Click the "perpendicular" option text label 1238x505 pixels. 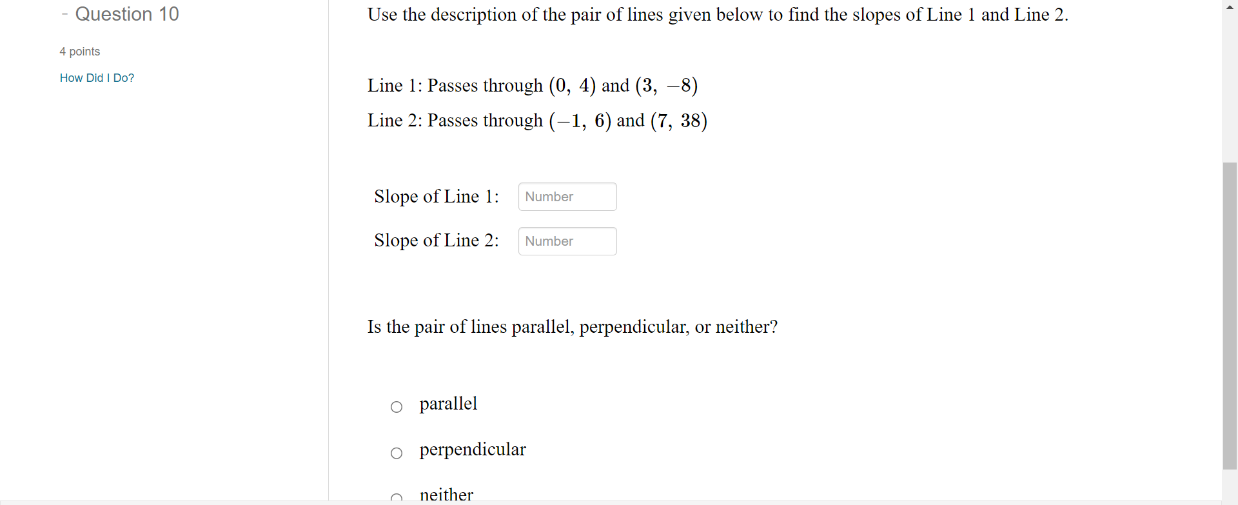[x=473, y=450]
